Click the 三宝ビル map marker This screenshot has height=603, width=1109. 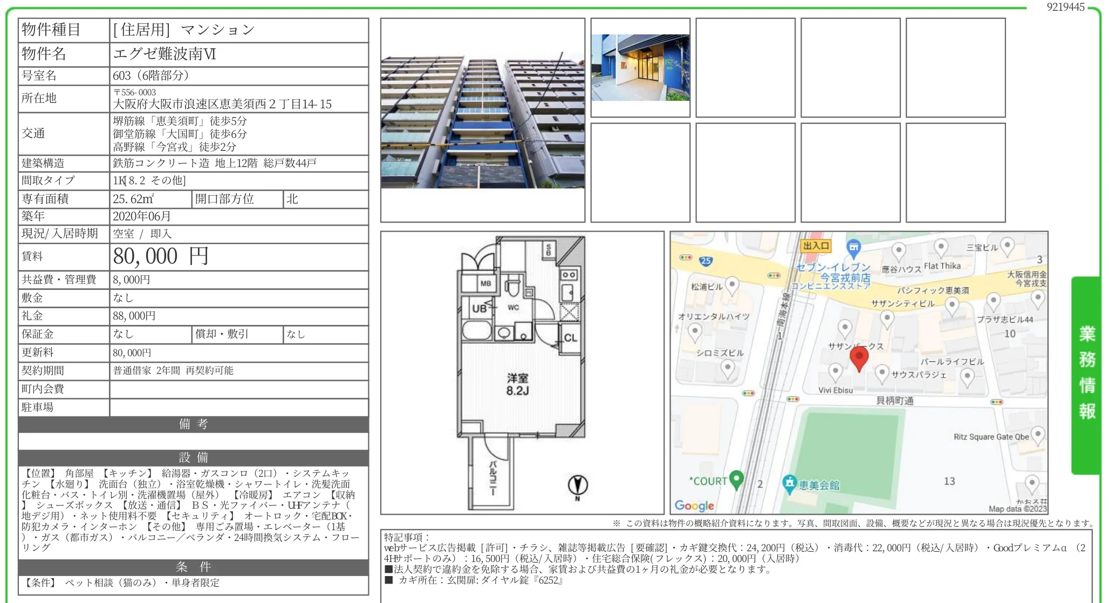coord(1008,246)
